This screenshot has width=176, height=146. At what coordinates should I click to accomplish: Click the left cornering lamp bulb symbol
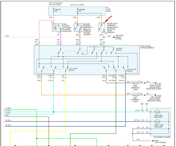(x=135, y=95)
